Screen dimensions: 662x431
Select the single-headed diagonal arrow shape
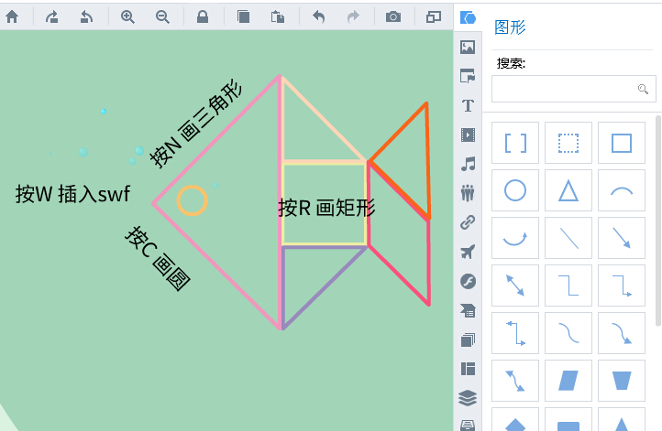[x=622, y=238]
